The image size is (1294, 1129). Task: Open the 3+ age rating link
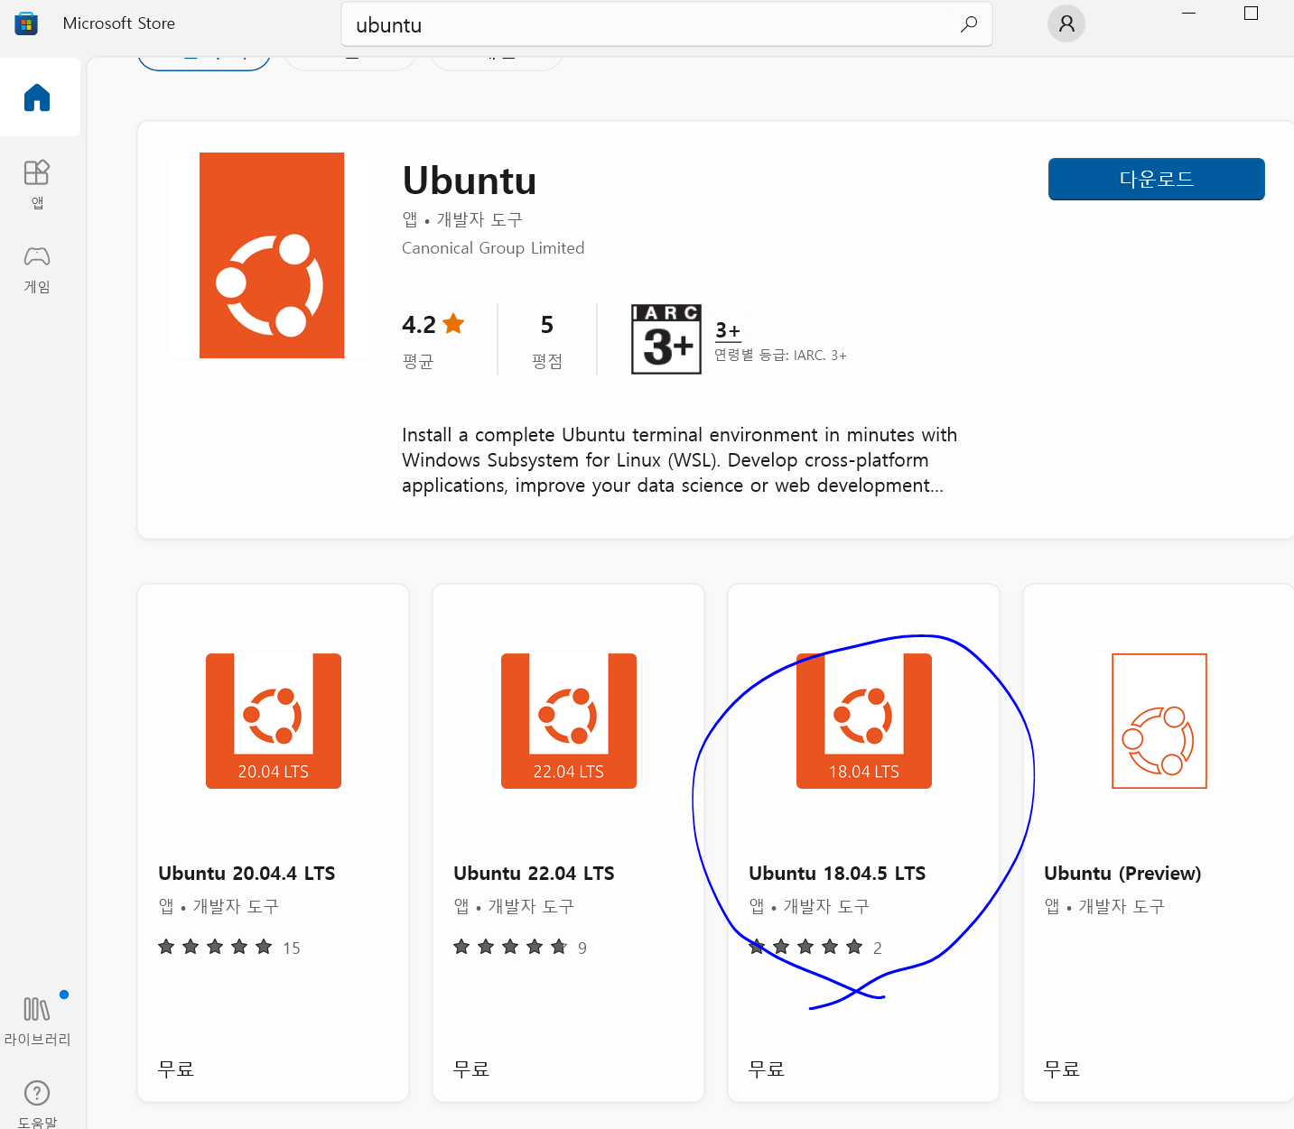[728, 330]
